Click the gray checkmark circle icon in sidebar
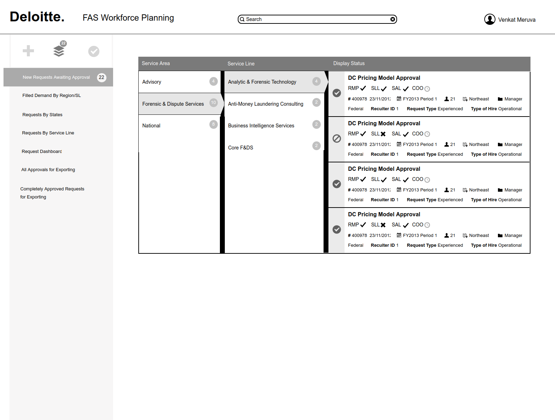This screenshot has width=555, height=420. click(94, 51)
